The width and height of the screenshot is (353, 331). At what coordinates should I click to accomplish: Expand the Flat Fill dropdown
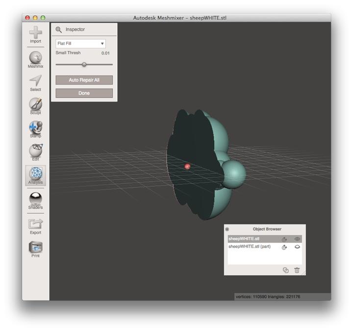click(80, 44)
